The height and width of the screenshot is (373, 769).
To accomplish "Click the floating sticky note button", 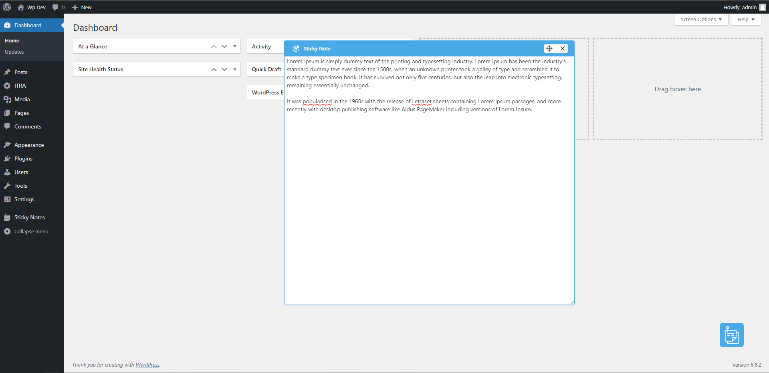I will pyautogui.click(x=731, y=335).
